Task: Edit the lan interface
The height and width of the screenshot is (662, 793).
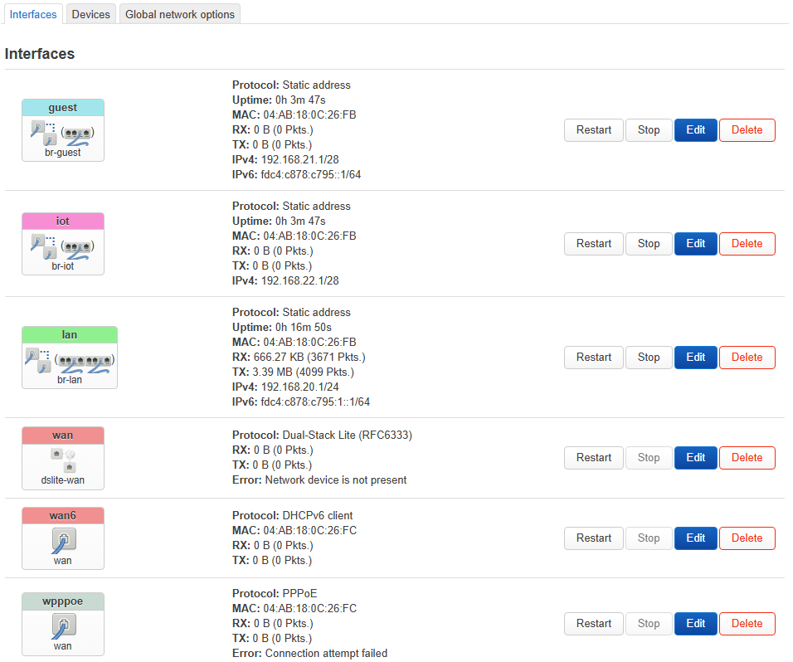Action: point(696,358)
